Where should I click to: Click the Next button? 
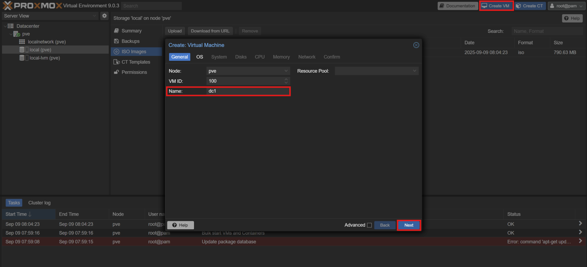tap(409, 225)
